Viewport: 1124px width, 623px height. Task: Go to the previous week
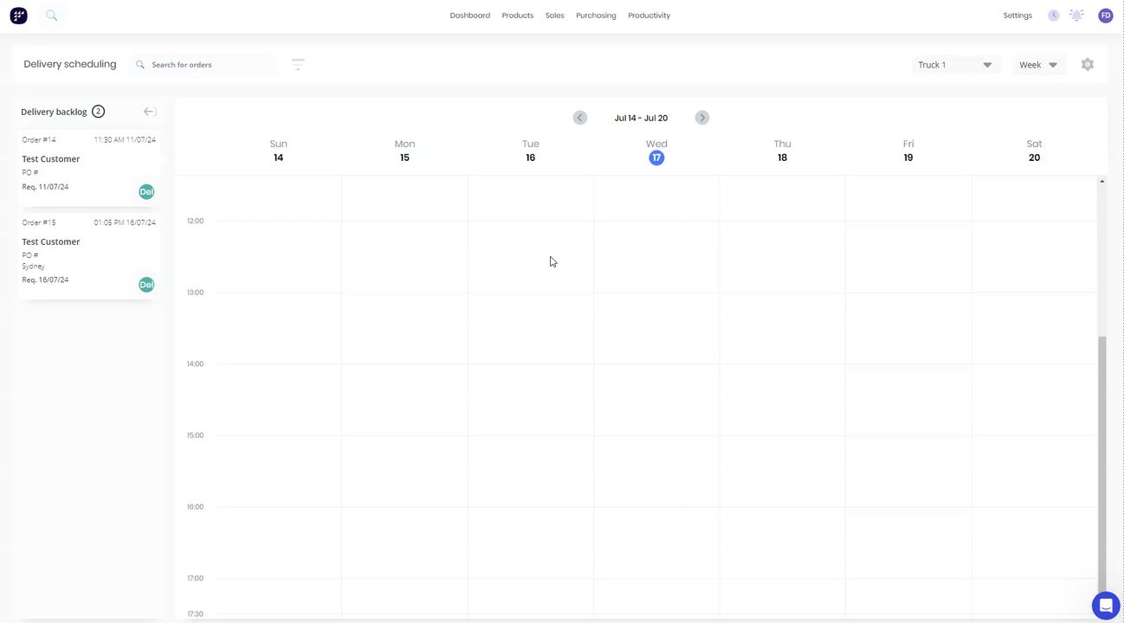point(580,118)
